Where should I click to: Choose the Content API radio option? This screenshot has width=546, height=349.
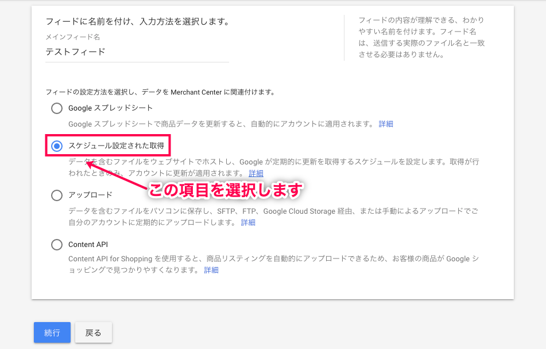click(57, 245)
